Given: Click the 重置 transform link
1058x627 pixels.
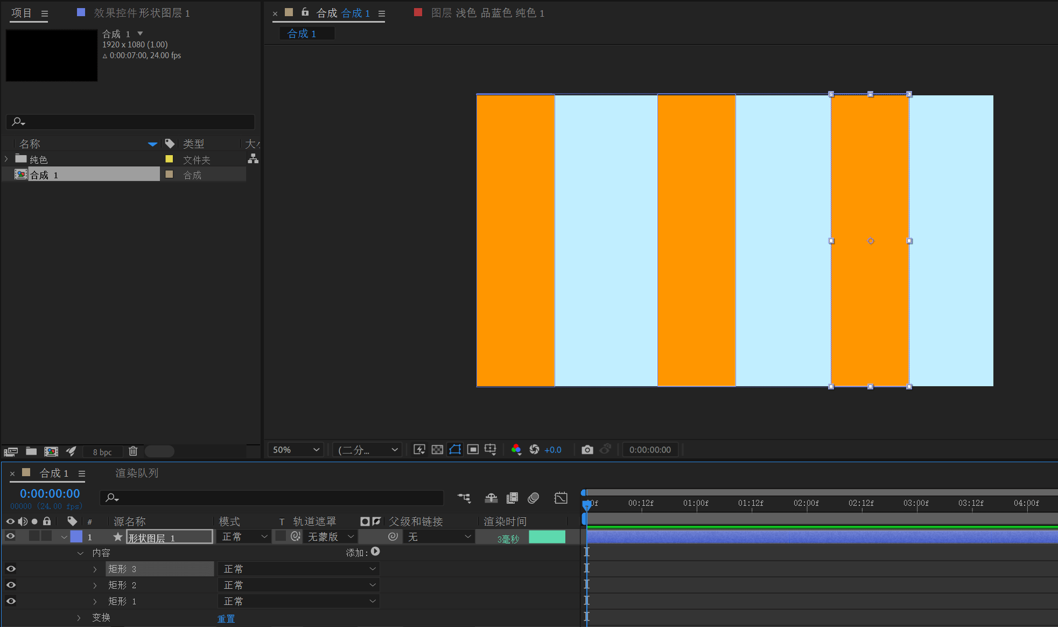Looking at the screenshot, I should point(226,618).
